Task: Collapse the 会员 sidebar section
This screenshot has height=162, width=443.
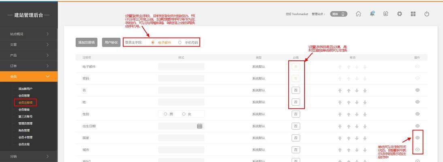Action: tap(29, 77)
